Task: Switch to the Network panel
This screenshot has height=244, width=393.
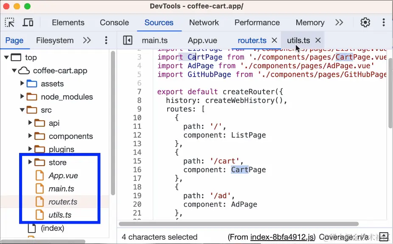Action: coord(204,22)
